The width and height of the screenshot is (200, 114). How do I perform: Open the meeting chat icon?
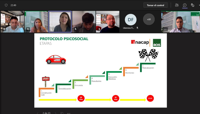[x=185, y=5]
